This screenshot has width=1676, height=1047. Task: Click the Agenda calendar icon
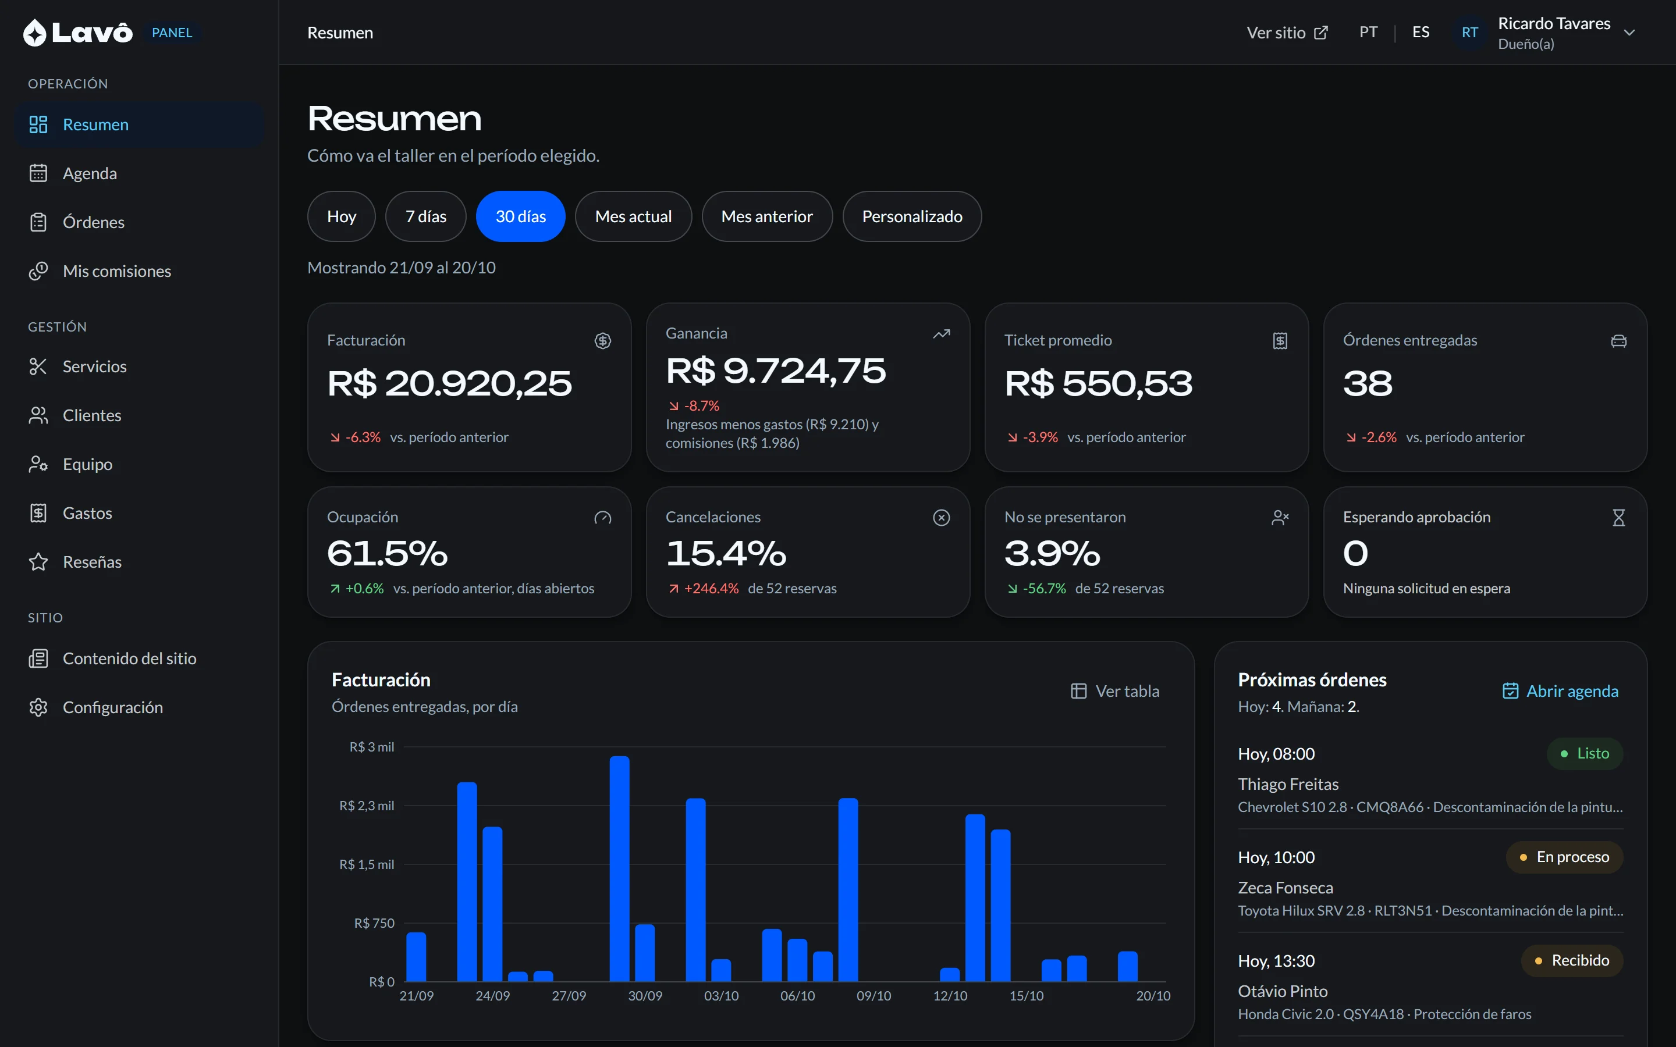coord(38,173)
